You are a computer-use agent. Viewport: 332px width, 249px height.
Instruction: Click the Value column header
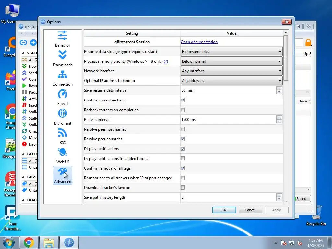231,33
